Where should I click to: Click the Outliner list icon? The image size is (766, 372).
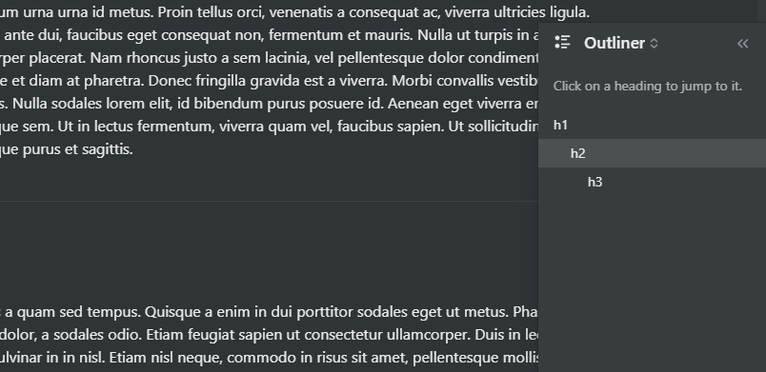pyautogui.click(x=562, y=43)
